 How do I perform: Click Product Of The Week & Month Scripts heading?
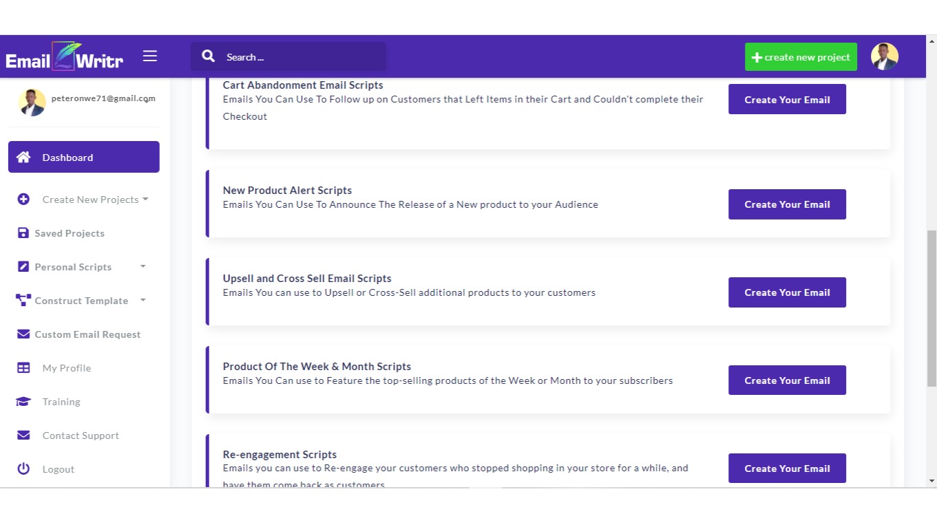[x=317, y=367]
